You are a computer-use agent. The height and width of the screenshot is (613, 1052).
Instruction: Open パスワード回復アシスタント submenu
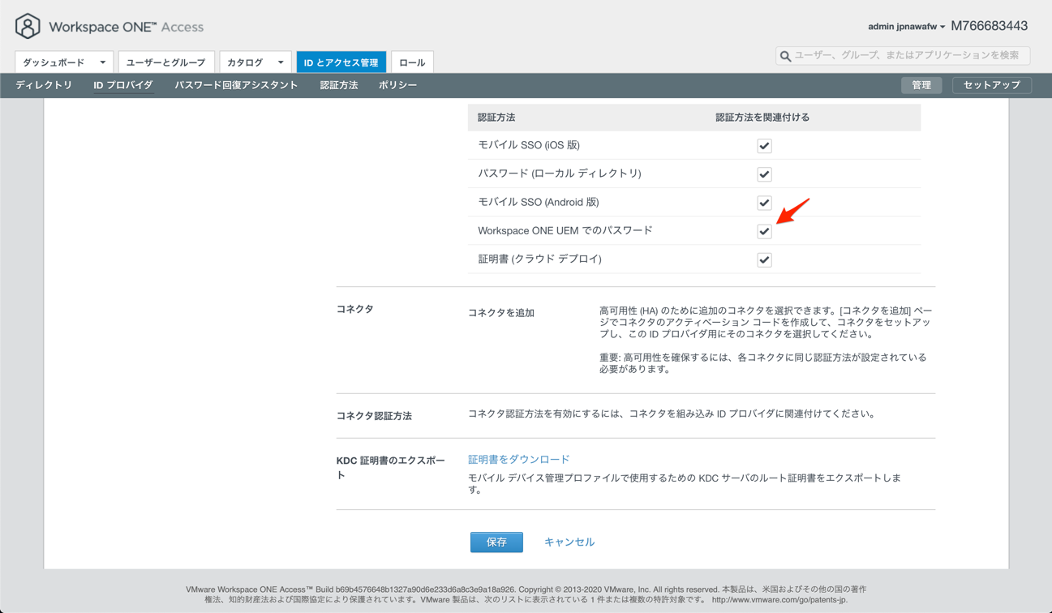[236, 85]
